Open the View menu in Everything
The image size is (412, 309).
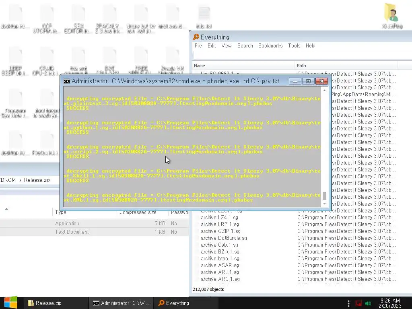(x=227, y=46)
